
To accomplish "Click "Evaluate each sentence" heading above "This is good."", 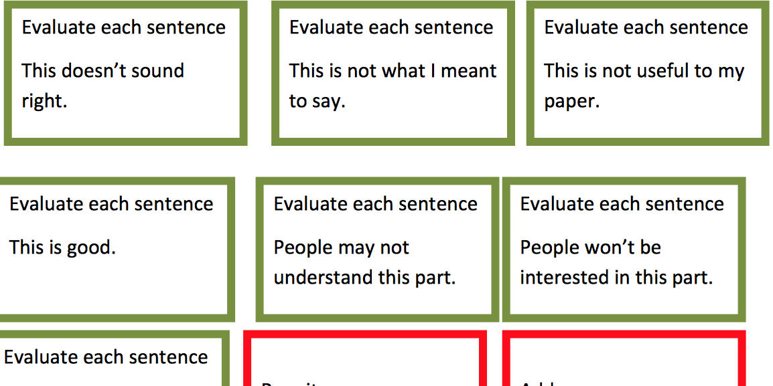I will [x=111, y=204].
